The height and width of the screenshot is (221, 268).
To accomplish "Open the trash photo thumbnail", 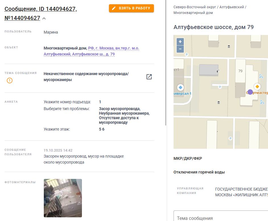I will (x=63, y=198).
